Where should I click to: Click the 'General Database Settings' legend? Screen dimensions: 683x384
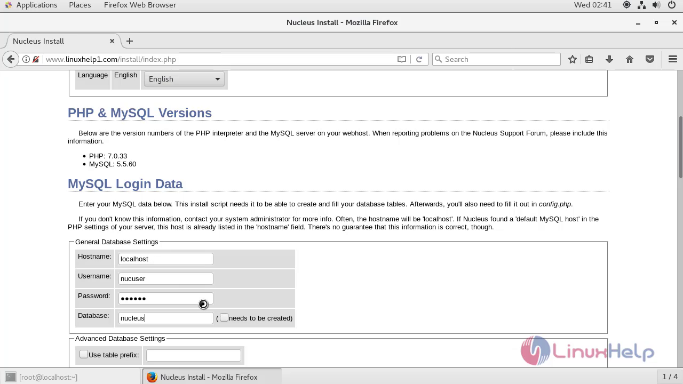pyautogui.click(x=117, y=242)
